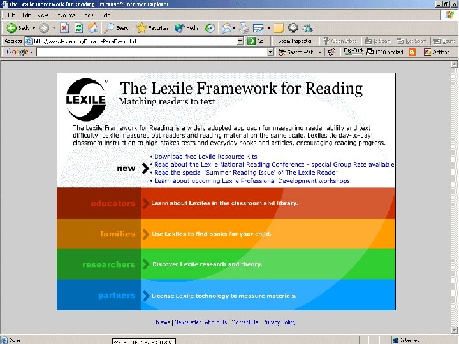The image size is (459, 344).
Task: Open the Summer Reading Issue link
Action: click(246, 172)
